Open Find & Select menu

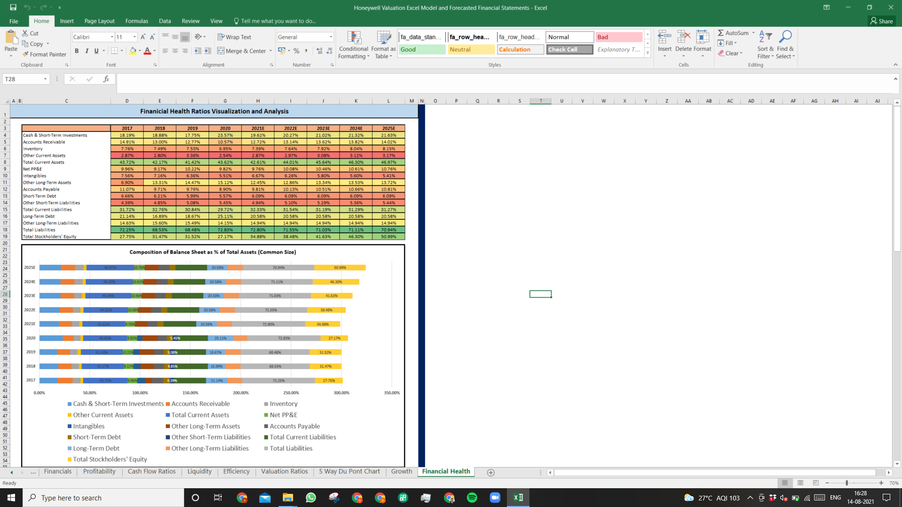pyautogui.click(x=785, y=45)
